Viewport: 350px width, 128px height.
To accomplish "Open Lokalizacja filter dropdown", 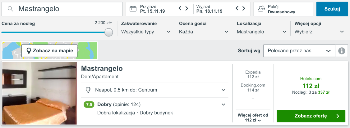I will pyautogui.click(x=261, y=32).
